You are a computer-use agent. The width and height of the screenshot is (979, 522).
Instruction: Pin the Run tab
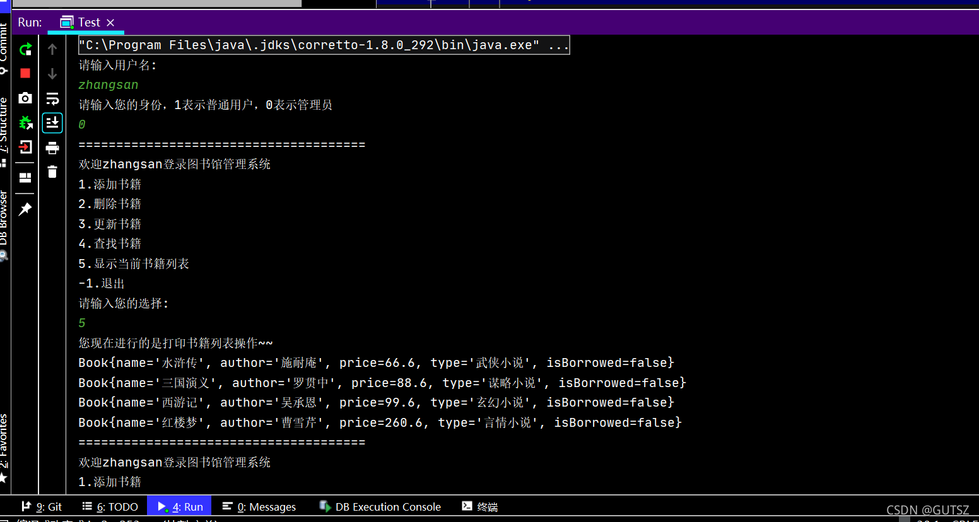[25, 209]
